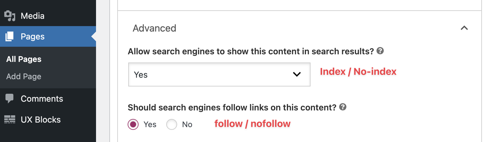Open the search results Yes dropdown
This screenshot has height=142, width=488.
(x=219, y=75)
